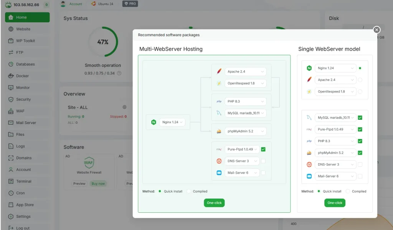The height and width of the screenshot is (230, 393).
Task: Click the aaPanel logo at top left
Action: [x=8, y=5]
